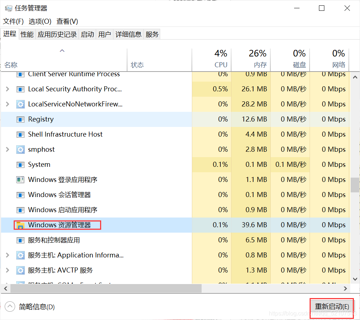
Task: Expand 服务主机: Application Information group
Action: click(x=7, y=255)
